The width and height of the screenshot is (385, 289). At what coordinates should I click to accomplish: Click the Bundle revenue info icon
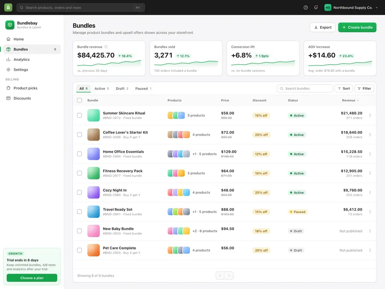(x=106, y=47)
